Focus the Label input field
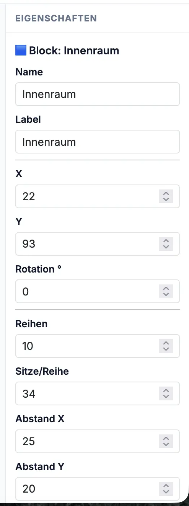The height and width of the screenshot is (506, 189). tap(98, 142)
